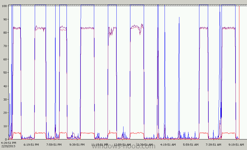This screenshot has width=247, height=150.
Task: Click the 40 y-axis label
Action: 5,86
